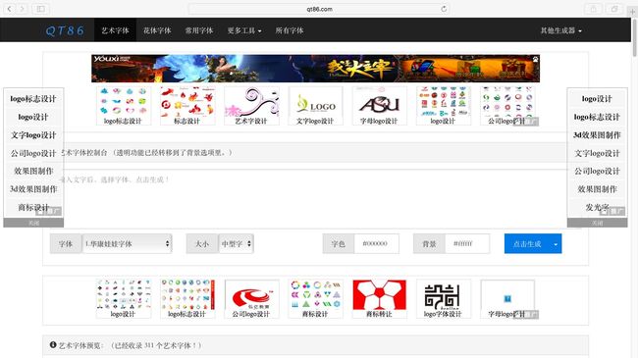Open the 字母logo设计 thumbnail in bottom row
The width and height of the screenshot is (638, 358).
tap(507, 298)
